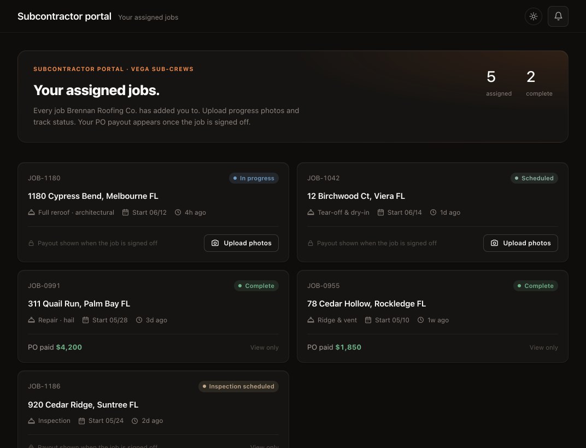The height and width of the screenshot is (448, 586).
Task: Click Complete badge on JOB-0955
Action: point(536,286)
